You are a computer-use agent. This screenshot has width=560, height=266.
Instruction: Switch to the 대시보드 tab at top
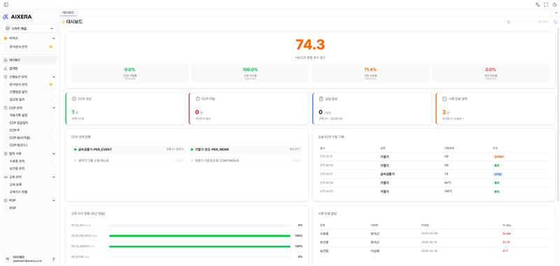(x=68, y=13)
